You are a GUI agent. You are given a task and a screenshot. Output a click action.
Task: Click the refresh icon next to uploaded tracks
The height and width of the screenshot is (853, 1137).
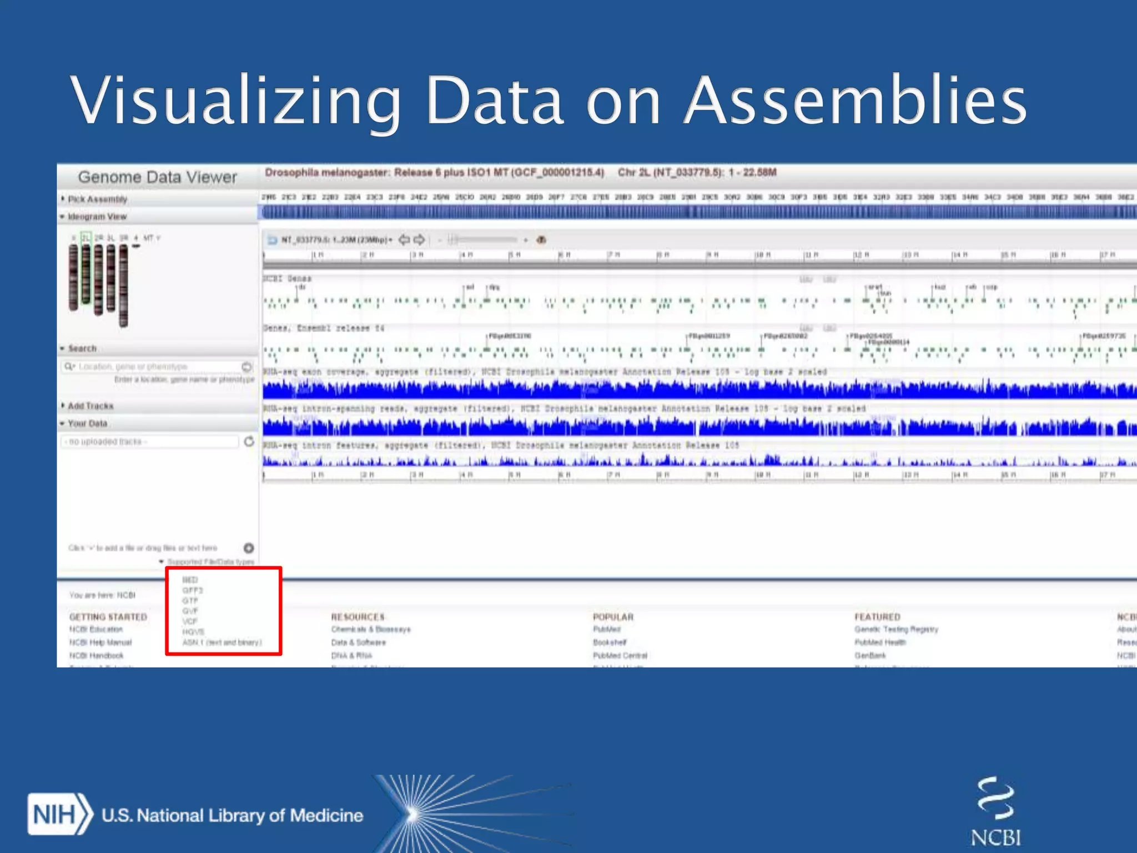249,441
